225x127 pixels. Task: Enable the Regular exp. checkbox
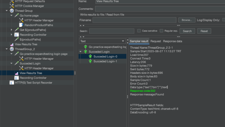(161, 31)
